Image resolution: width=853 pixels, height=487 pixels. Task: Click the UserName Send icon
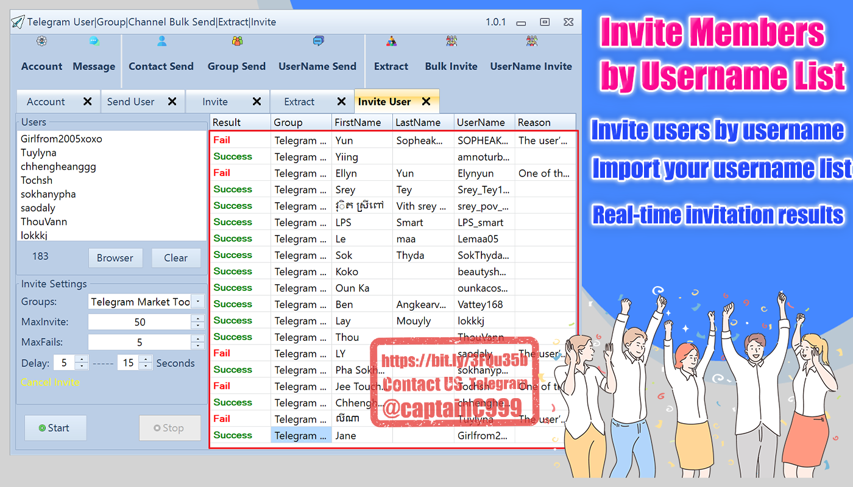[x=317, y=41]
